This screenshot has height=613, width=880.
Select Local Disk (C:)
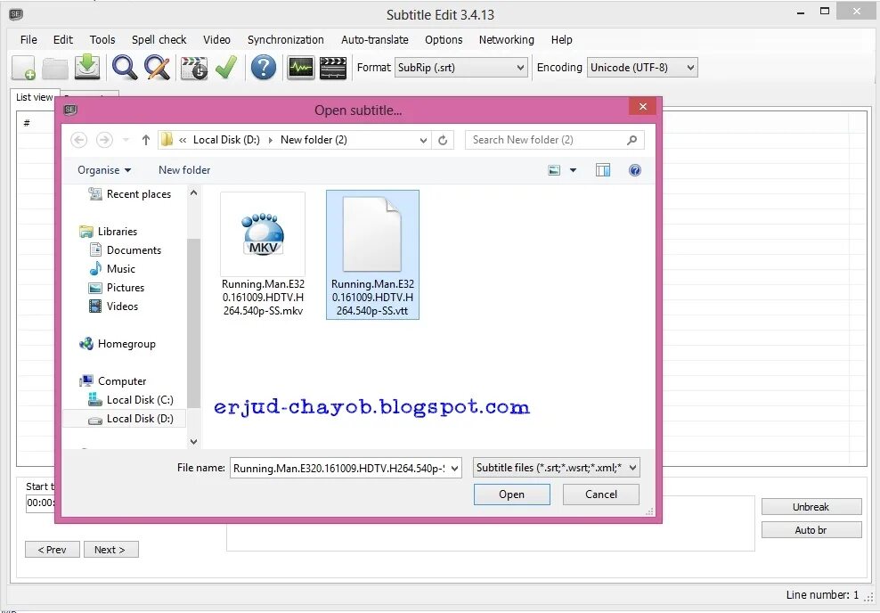coord(131,400)
